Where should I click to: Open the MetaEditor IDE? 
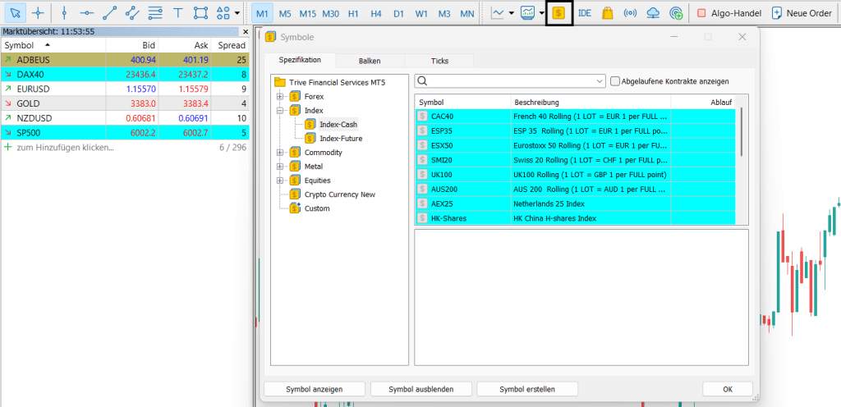click(x=585, y=13)
